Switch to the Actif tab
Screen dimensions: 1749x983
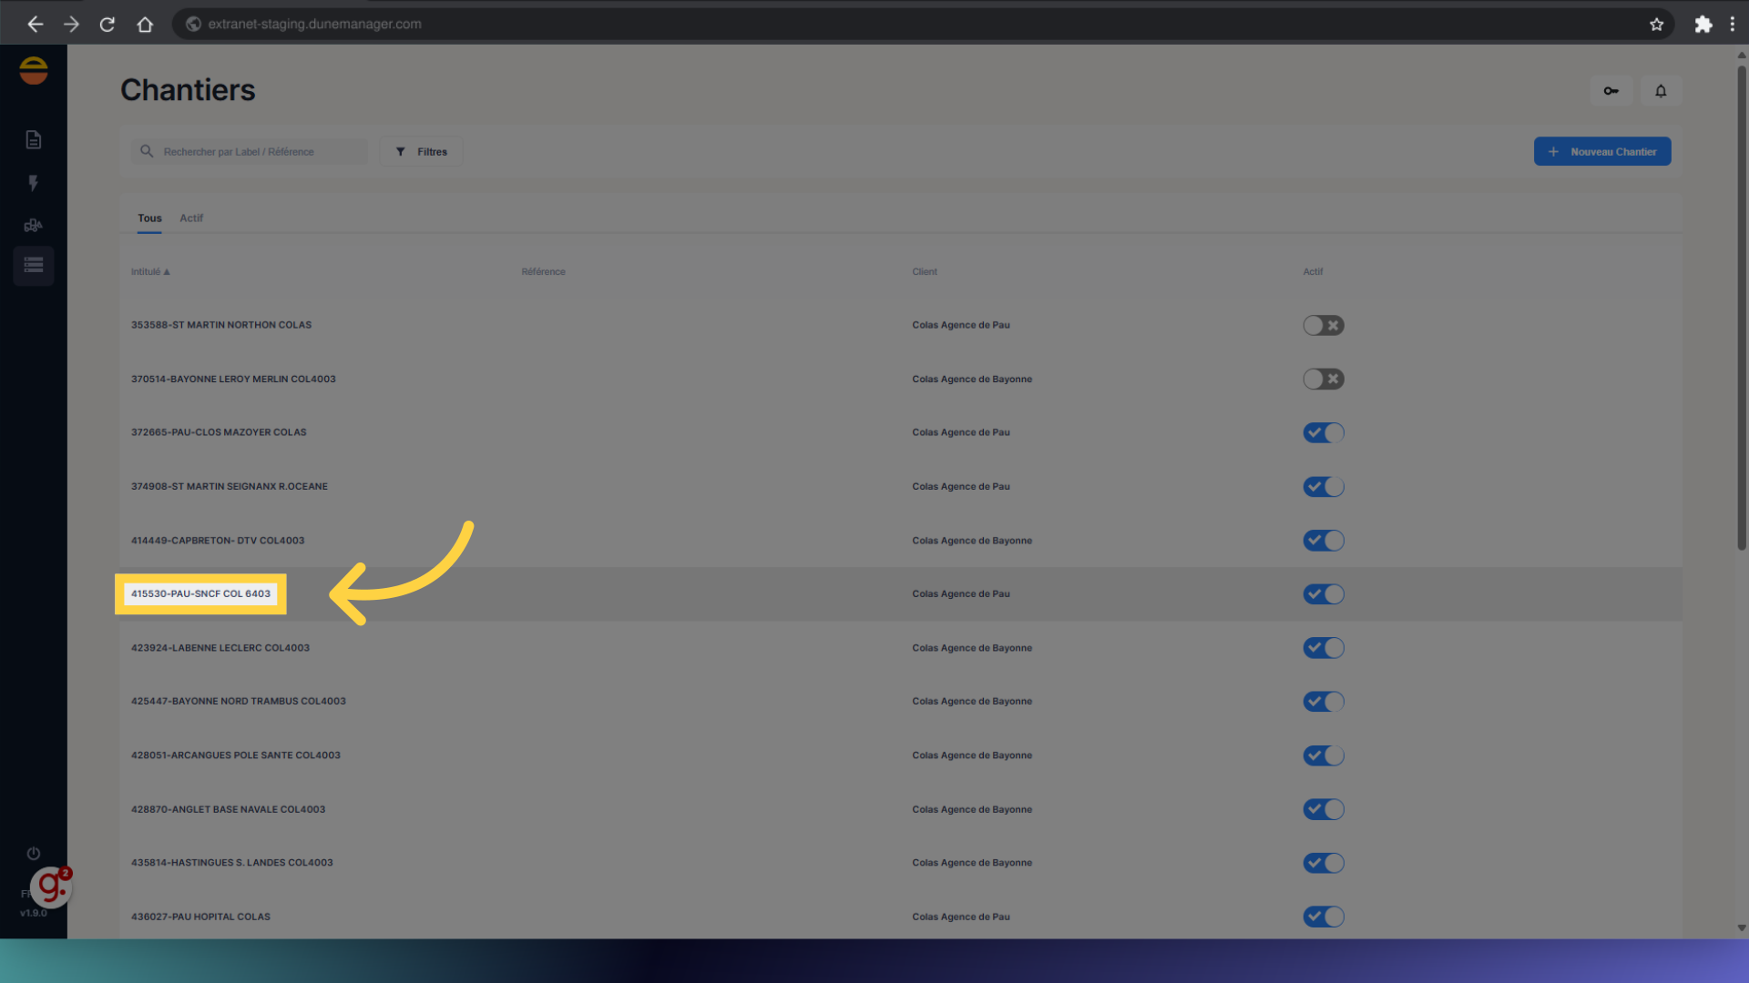pos(191,218)
